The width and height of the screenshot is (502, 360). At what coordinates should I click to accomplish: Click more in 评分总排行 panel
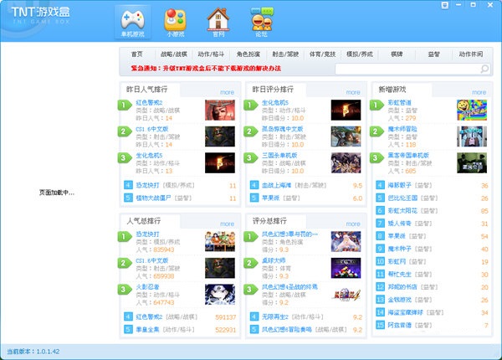[351, 224]
